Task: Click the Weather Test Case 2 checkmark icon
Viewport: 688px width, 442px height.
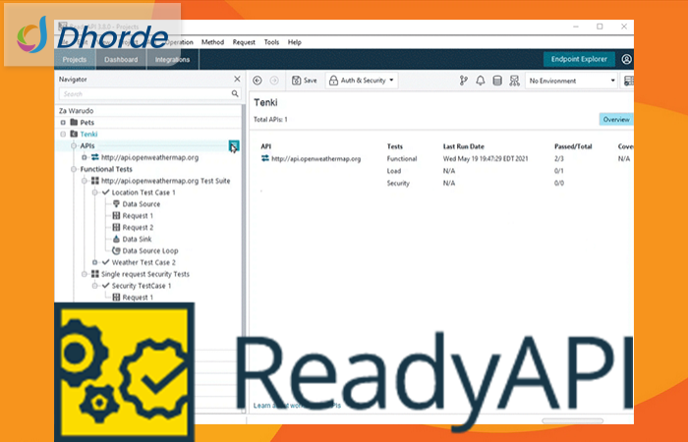Action: [x=105, y=262]
